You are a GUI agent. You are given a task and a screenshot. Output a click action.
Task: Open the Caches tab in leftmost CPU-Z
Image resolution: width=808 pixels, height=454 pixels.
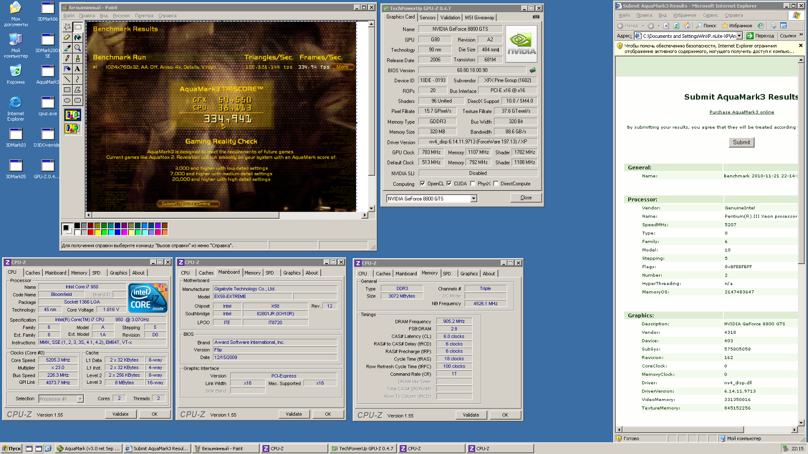coord(33,273)
